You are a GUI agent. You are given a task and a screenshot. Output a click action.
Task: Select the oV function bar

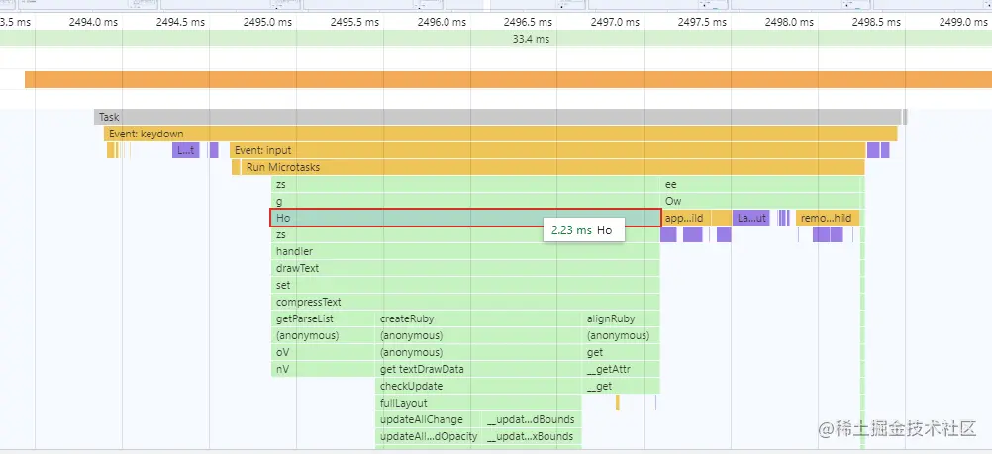pos(323,352)
